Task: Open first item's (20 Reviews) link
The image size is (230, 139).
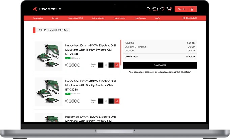Action: 76,58
